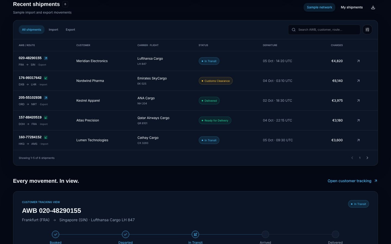Select the Export tab
Image resolution: width=391 pixels, height=244 pixels.
pyautogui.click(x=70, y=30)
